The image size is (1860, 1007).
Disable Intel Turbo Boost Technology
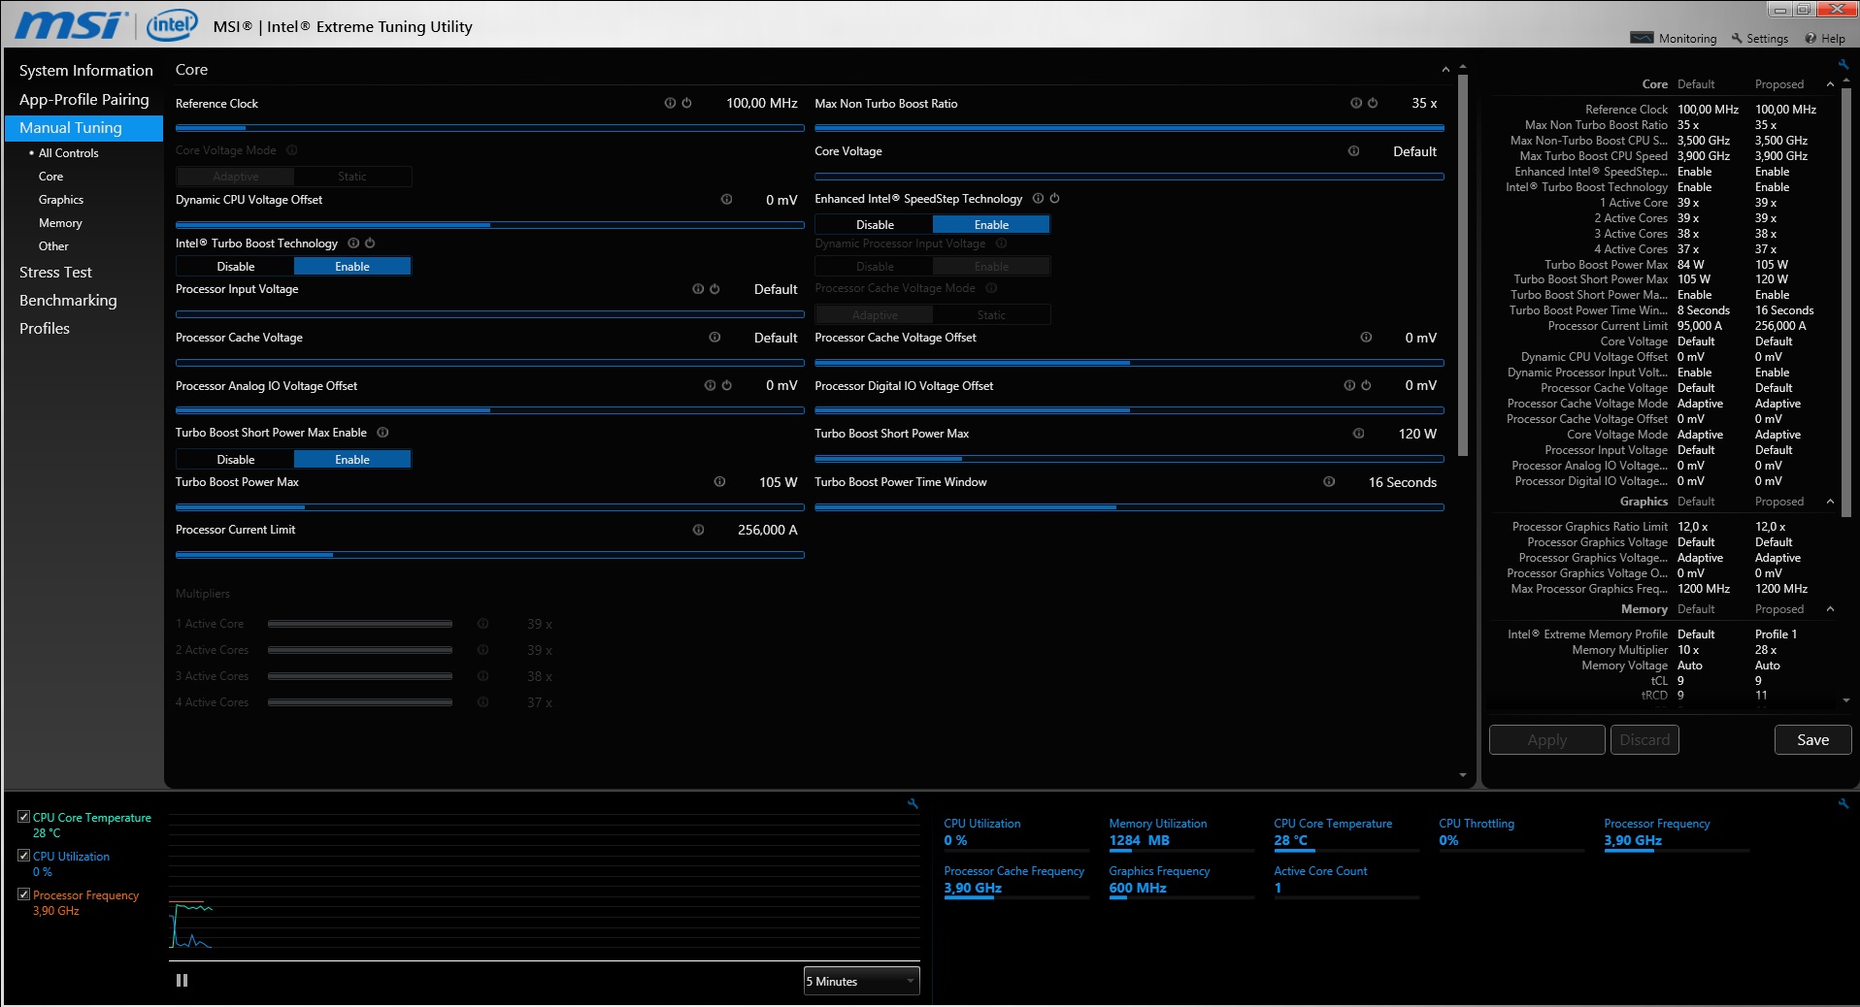[236, 267]
